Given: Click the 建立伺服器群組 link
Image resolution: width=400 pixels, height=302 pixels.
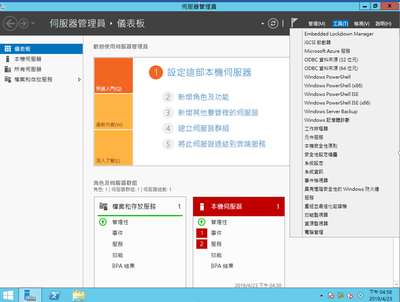Looking at the screenshot, I should tap(204, 128).
